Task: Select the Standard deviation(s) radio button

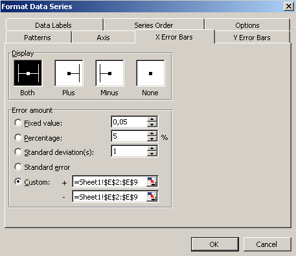Action: (x=18, y=152)
